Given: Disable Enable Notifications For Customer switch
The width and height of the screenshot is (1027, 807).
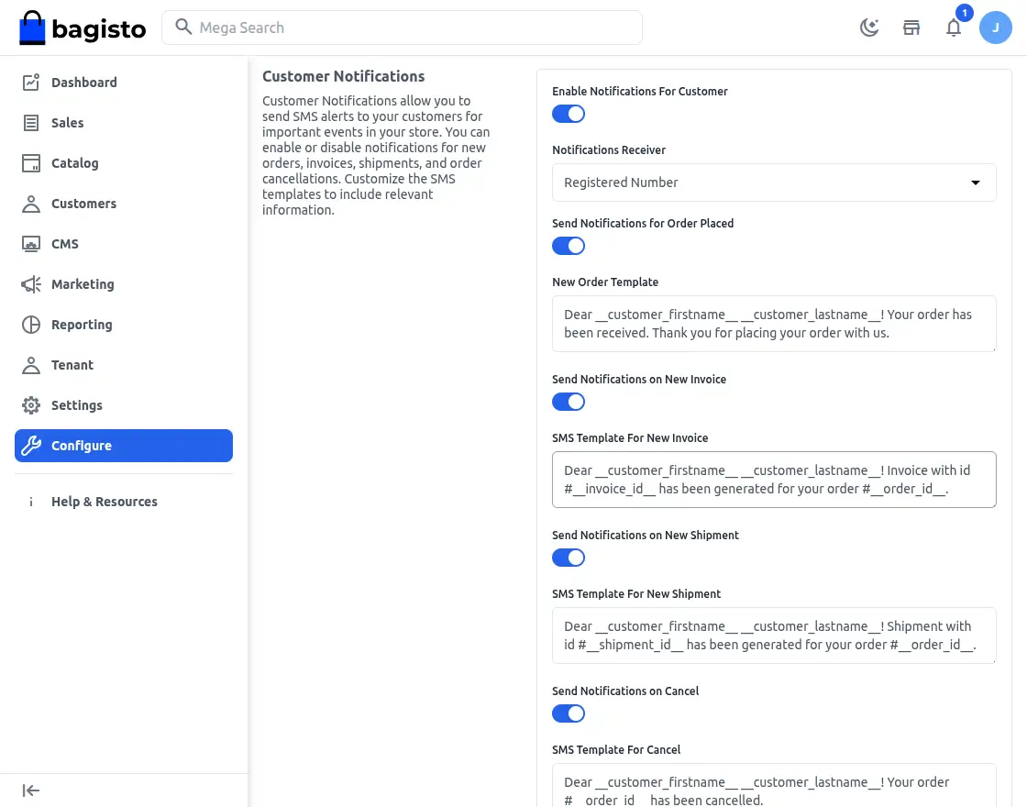Looking at the screenshot, I should point(568,114).
